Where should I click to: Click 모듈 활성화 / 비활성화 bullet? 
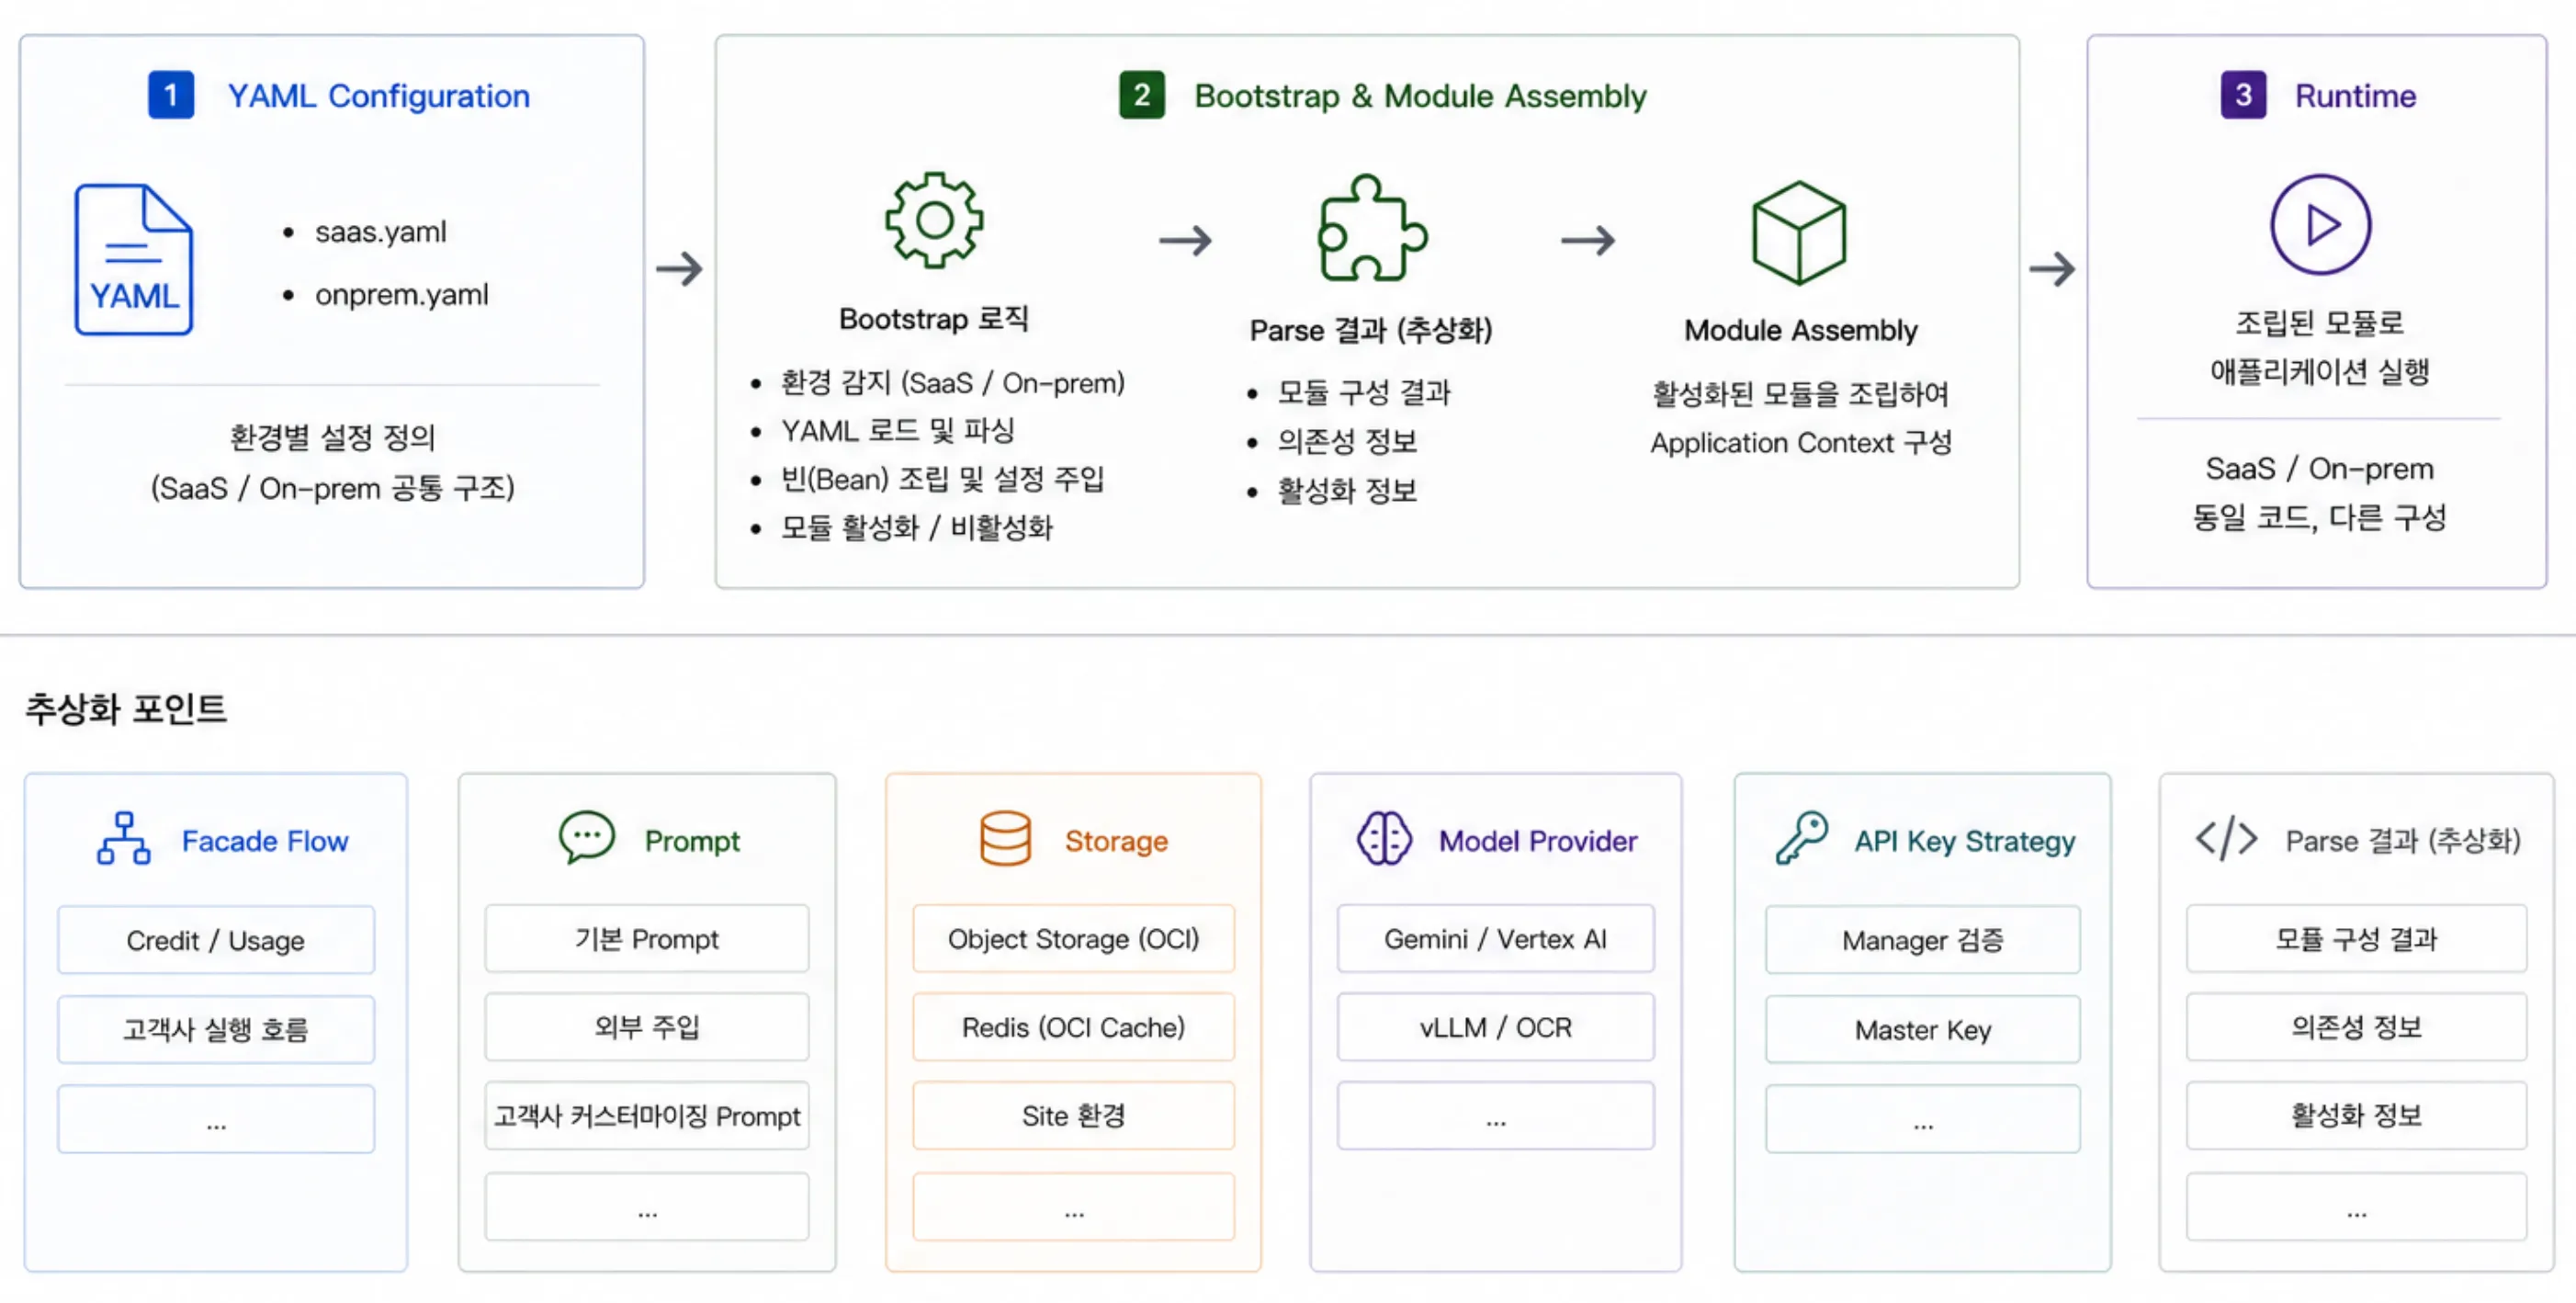coord(916,528)
